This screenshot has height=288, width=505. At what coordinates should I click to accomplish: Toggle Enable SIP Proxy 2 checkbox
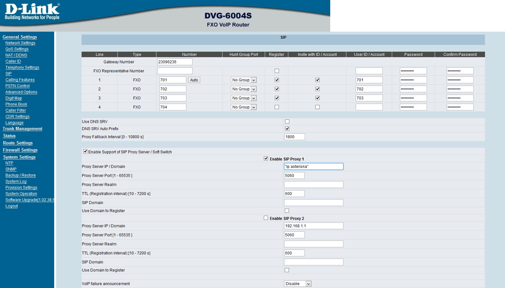(266, 218)
